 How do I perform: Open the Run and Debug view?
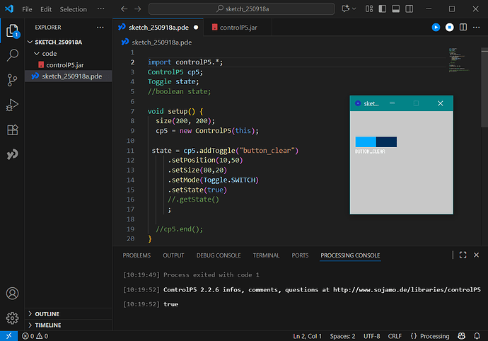click(x=13, y=105)
